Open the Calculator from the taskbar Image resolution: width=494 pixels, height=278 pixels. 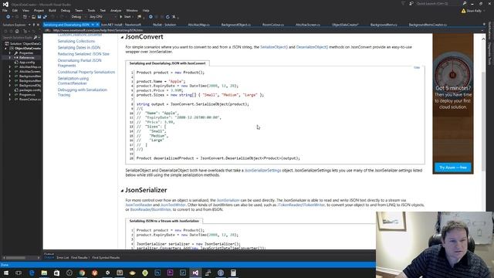pos(233,273)
